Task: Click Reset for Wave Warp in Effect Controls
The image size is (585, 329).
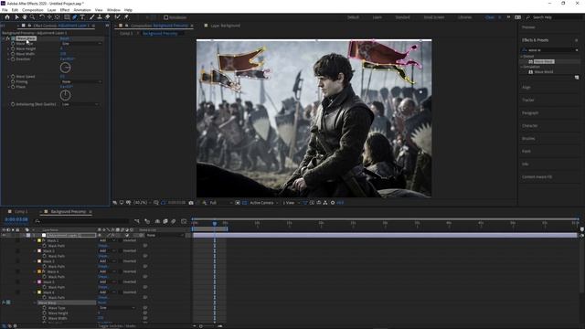Action: (x=65, y=38)
